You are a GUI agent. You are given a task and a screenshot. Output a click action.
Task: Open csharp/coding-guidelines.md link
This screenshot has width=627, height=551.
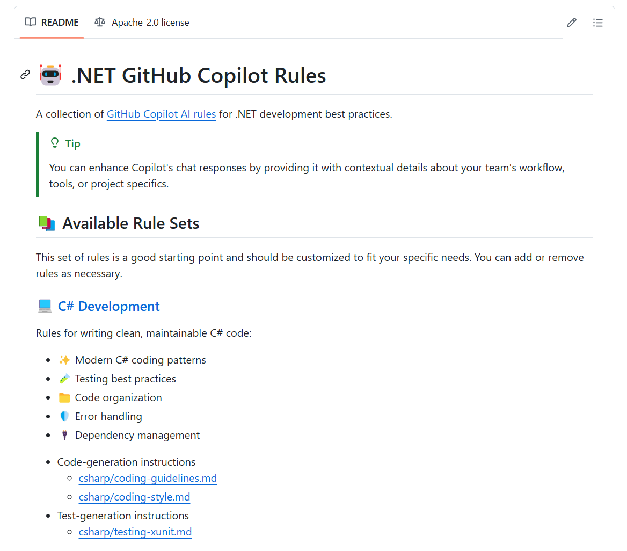(148, 478)
